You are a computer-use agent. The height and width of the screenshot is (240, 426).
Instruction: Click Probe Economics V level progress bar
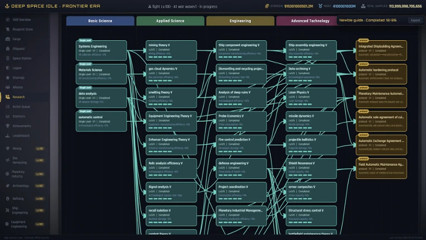(x=230, y=128)
